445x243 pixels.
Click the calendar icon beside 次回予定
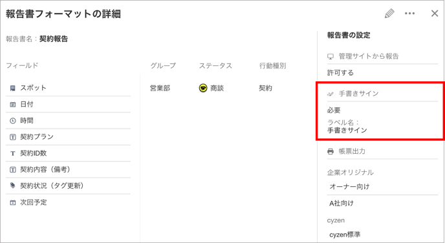(x=12, y=202)
